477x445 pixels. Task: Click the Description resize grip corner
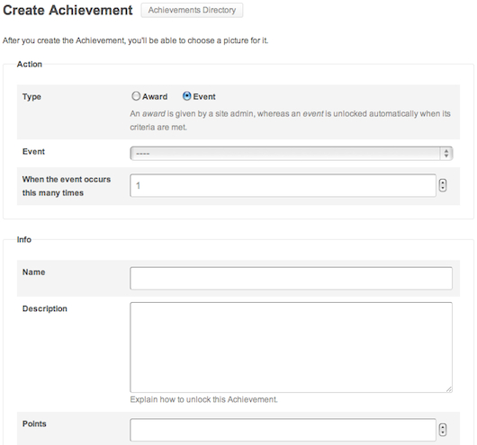tap(449, 389)
